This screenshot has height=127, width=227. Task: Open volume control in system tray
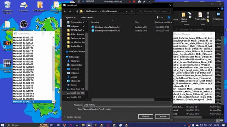(x=205, y=125)
